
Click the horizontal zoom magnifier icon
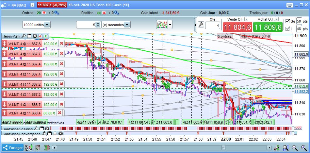tap(286, 147)
